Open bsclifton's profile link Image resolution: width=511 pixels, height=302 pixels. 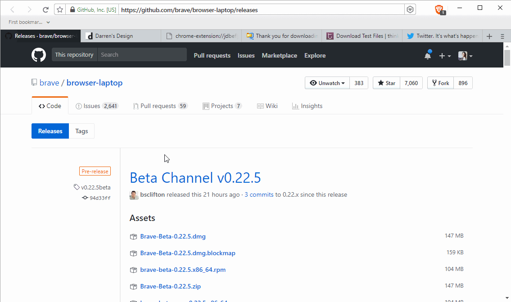coord(153,194)
